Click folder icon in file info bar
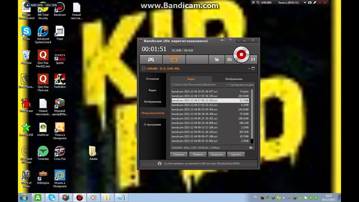359x202 pixels. click(x=251, y=148)
